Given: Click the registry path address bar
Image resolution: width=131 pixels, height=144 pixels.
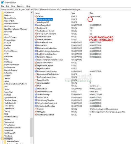Looking at the screenshot, I should point(65,9).
